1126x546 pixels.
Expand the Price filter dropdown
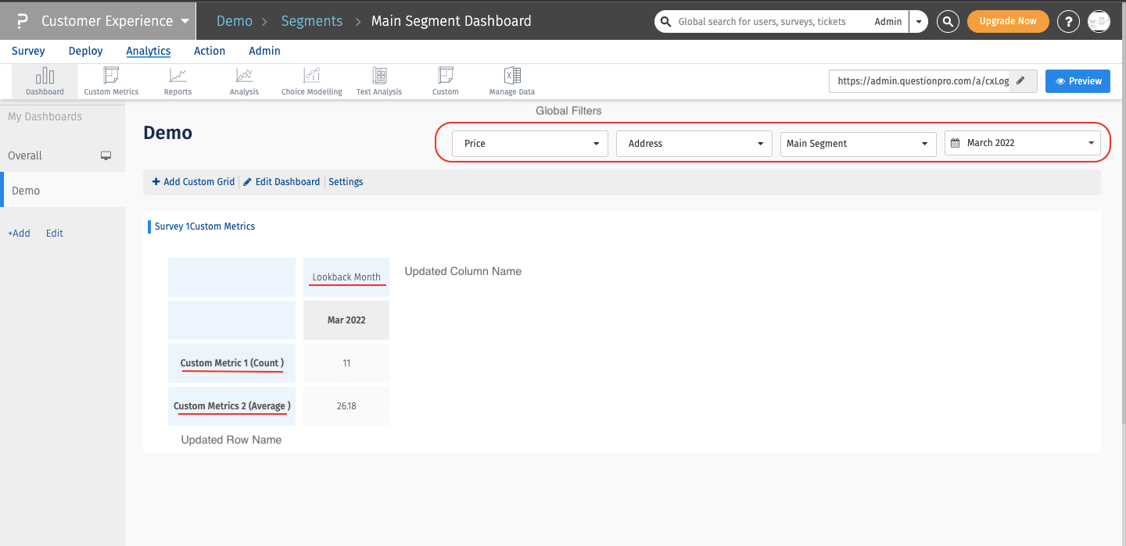(x=530, y=144)
